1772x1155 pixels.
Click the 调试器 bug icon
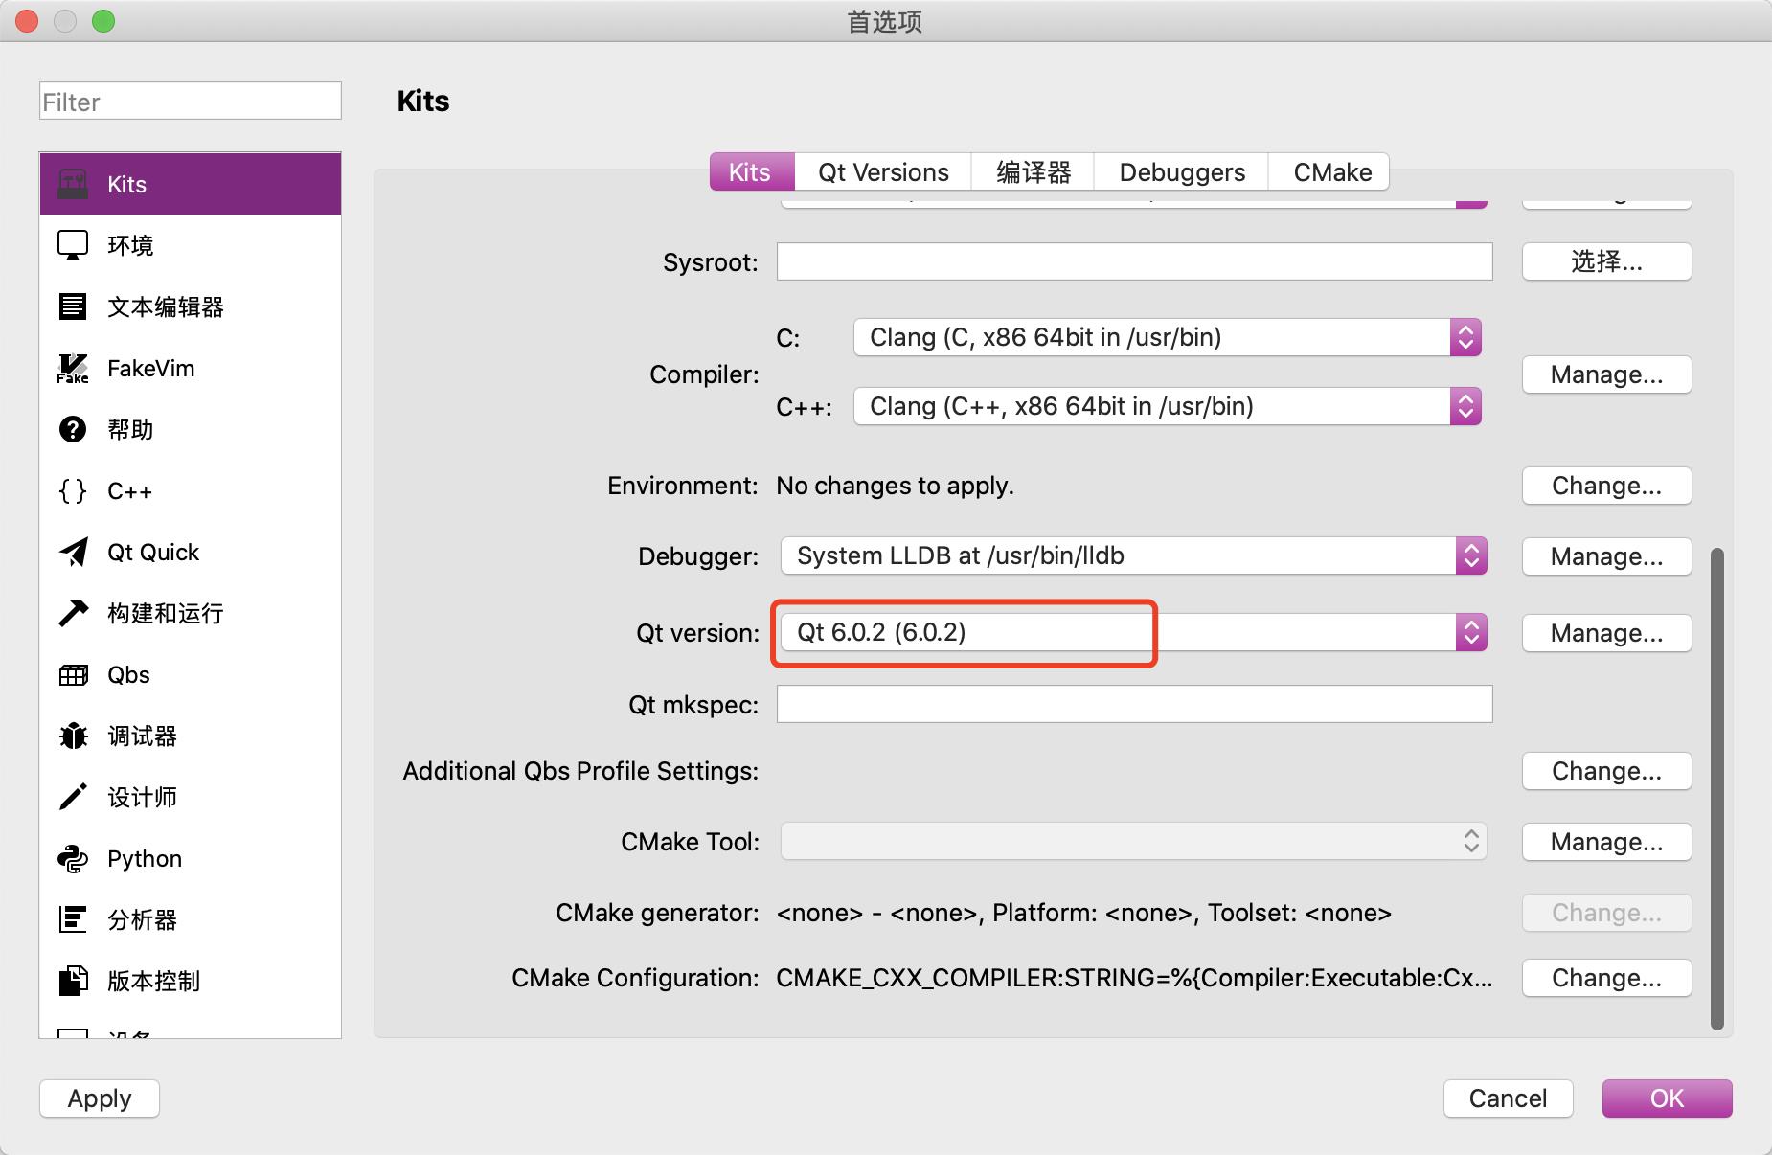[x=73, y=736]
